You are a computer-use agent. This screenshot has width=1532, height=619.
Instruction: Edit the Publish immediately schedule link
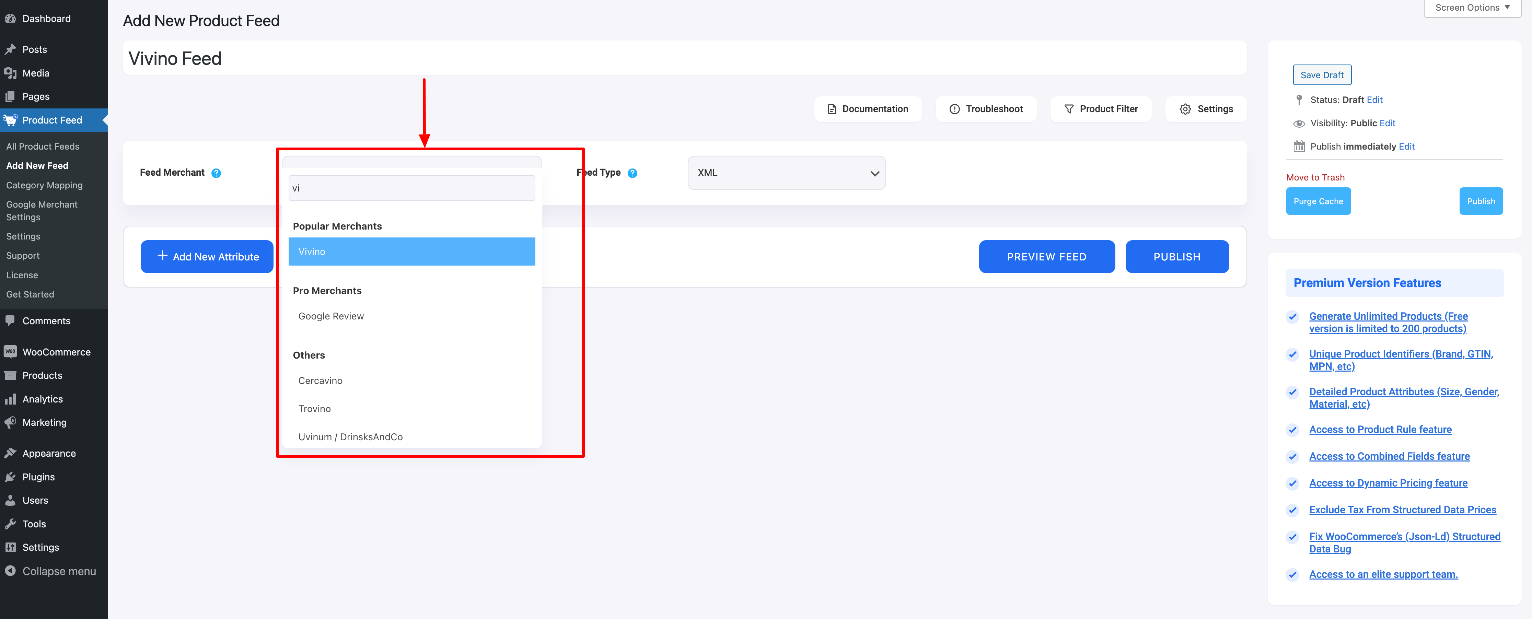coord(1406,146)
